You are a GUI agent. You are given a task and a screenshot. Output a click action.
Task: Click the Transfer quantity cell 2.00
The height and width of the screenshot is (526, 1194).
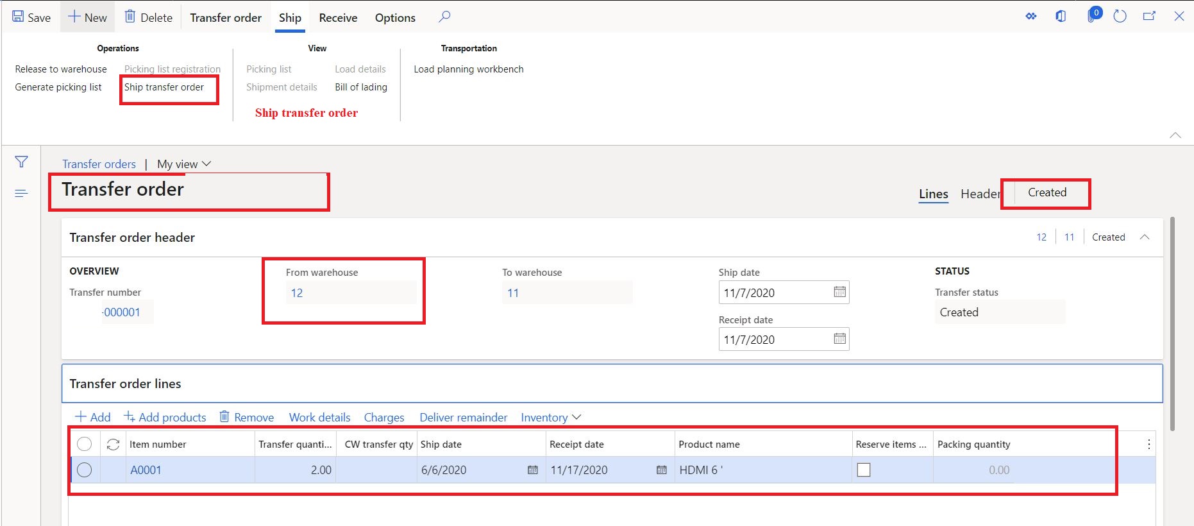295,470
